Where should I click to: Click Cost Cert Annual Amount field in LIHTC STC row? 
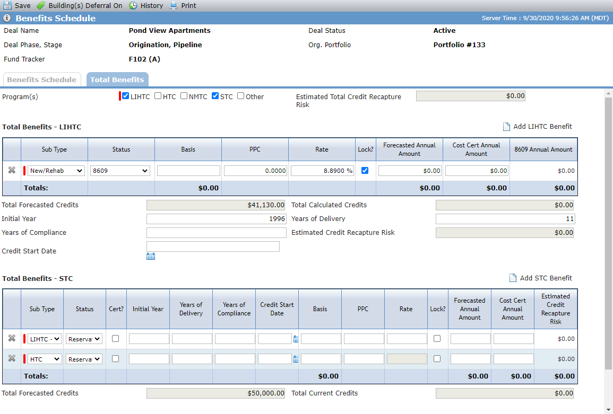pyautogui.click(x=514, y=339)
